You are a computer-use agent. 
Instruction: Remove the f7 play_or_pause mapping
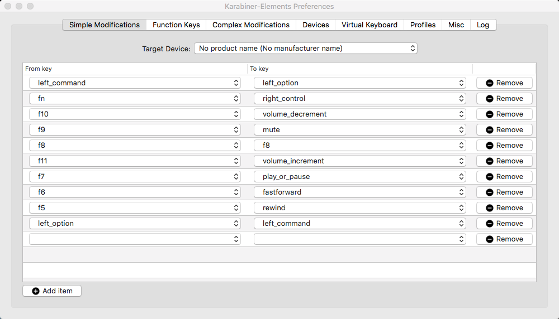coord(504,177)
